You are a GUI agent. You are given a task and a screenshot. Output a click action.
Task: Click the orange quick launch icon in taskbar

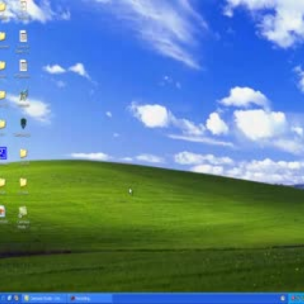pyautogui.click(x=16, y=298)
